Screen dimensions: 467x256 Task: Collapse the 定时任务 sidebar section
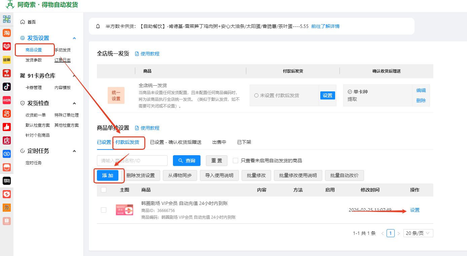pyautogui.click(x=74, y=151)
